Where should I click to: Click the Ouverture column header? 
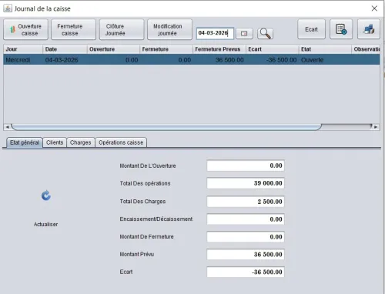tap(113, 49)
